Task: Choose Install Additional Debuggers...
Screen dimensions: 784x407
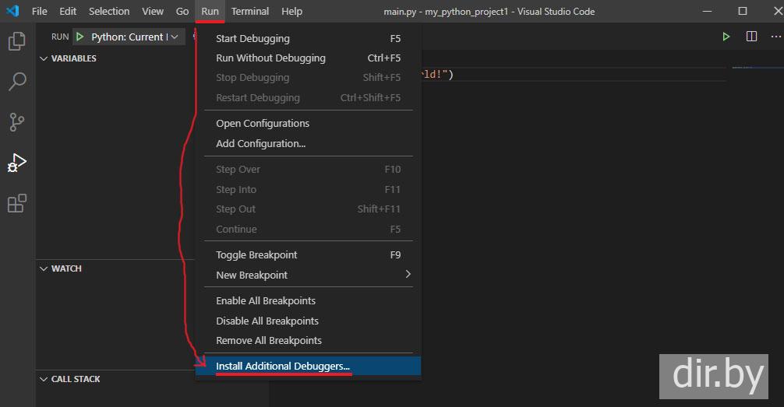Action: coord(283,366)
